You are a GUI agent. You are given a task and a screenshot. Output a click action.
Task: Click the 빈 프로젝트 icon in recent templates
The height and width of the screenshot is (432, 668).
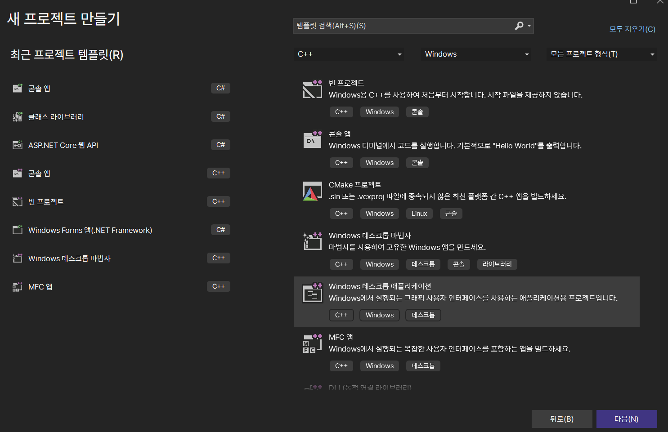[18, 201]
